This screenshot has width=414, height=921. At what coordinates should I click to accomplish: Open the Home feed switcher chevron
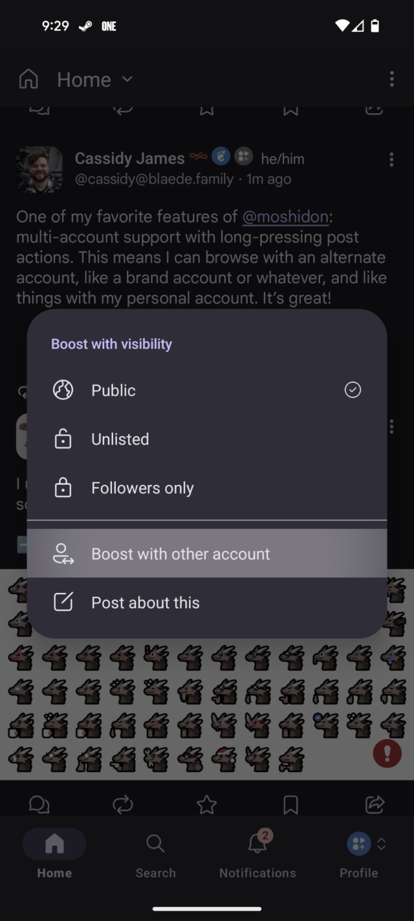pos(127,80)
